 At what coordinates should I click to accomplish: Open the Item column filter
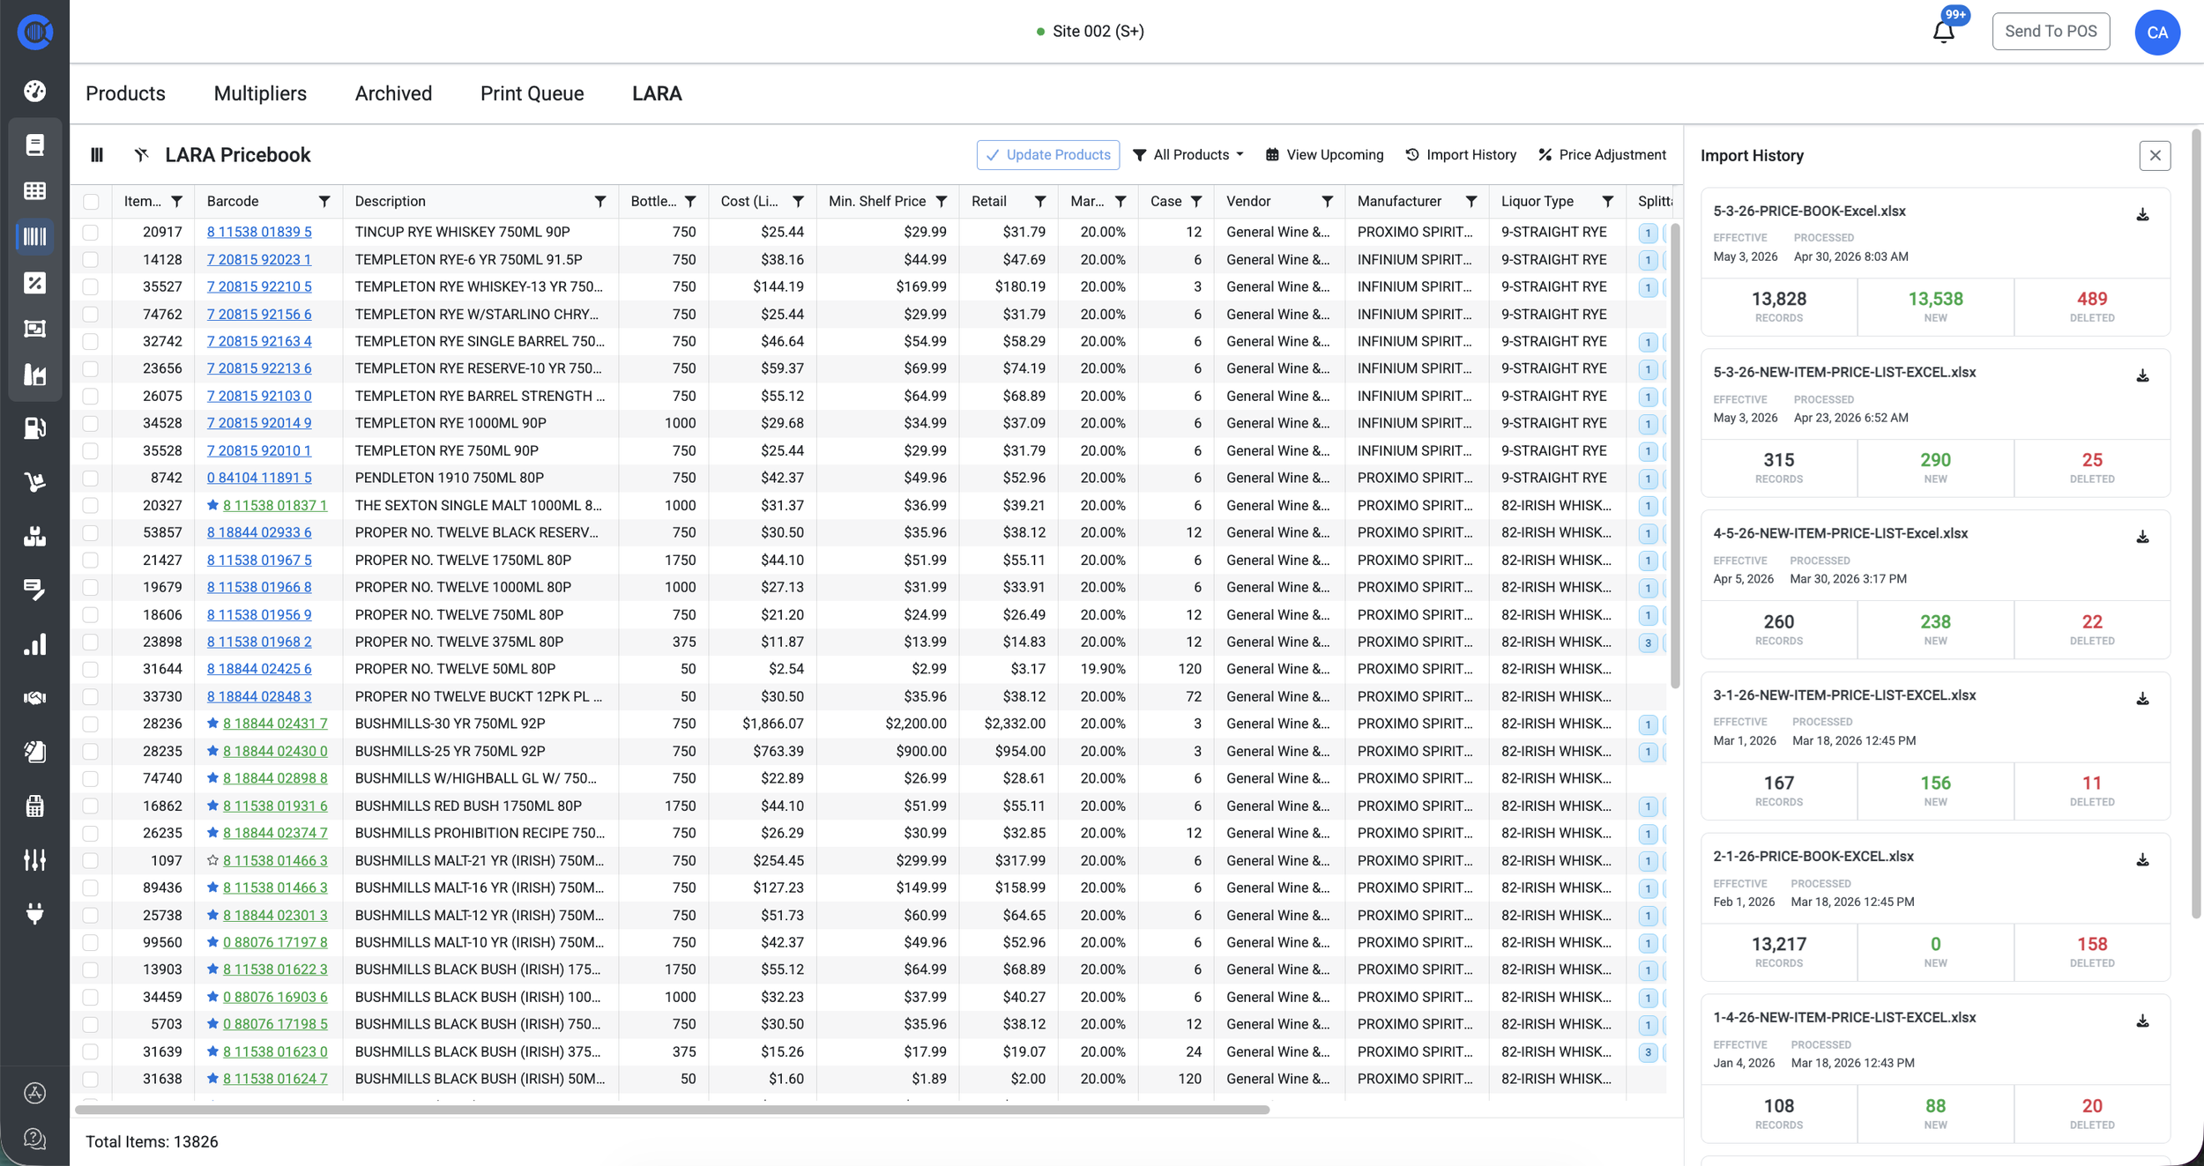coord(177,202)
